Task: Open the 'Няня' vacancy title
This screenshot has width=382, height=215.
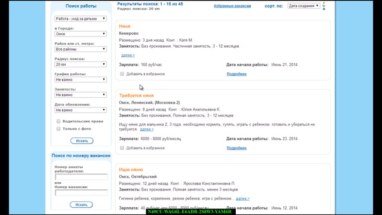Action: (125, 26)
